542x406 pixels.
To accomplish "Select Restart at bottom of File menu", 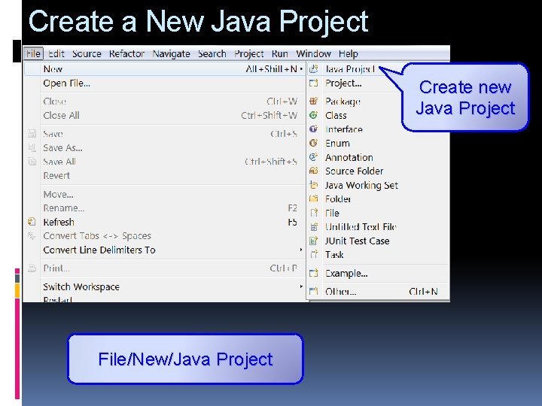I will [165, 299].
